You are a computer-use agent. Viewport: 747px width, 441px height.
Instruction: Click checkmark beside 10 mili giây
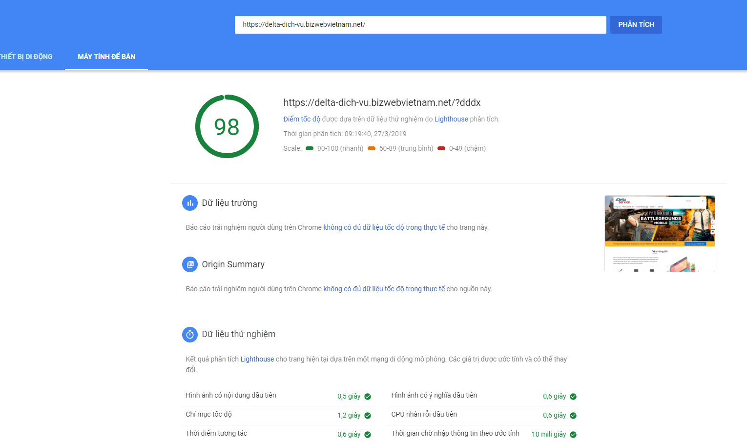[573, 435]
